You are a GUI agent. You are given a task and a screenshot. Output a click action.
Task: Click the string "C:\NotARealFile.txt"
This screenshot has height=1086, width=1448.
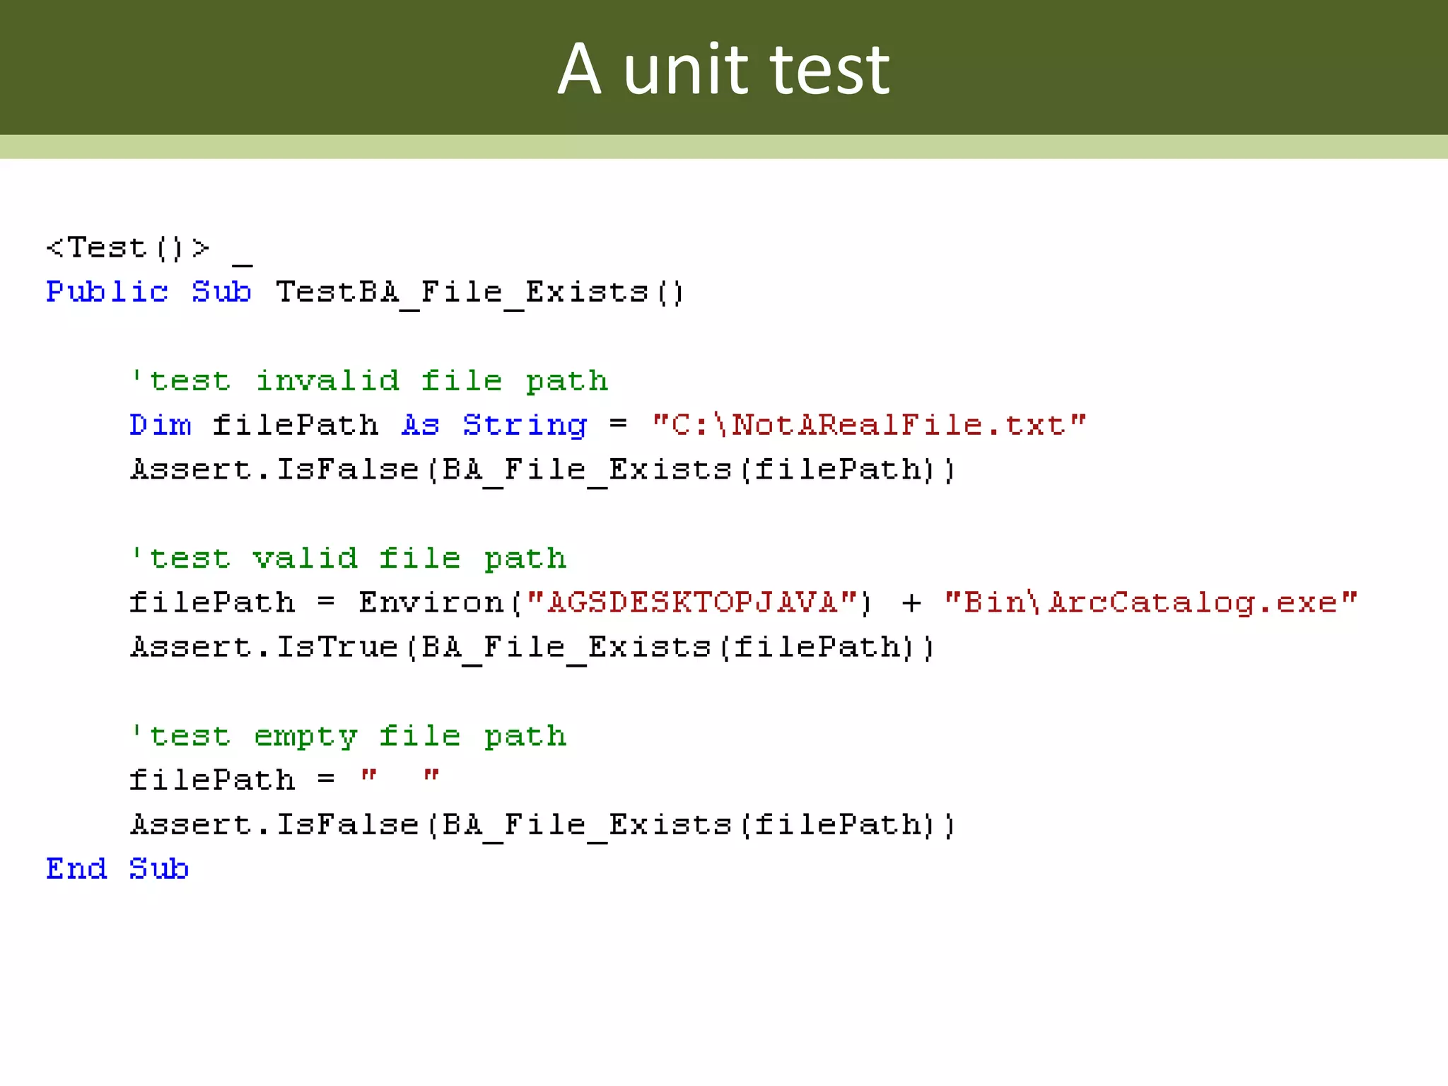(x=869, y=425)
